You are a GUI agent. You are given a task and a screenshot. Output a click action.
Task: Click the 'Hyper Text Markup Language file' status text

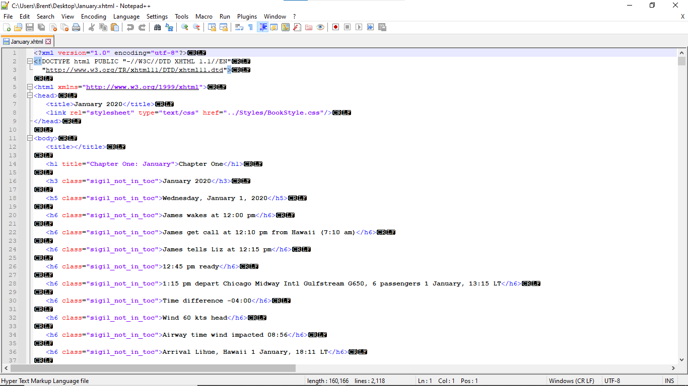45,381
